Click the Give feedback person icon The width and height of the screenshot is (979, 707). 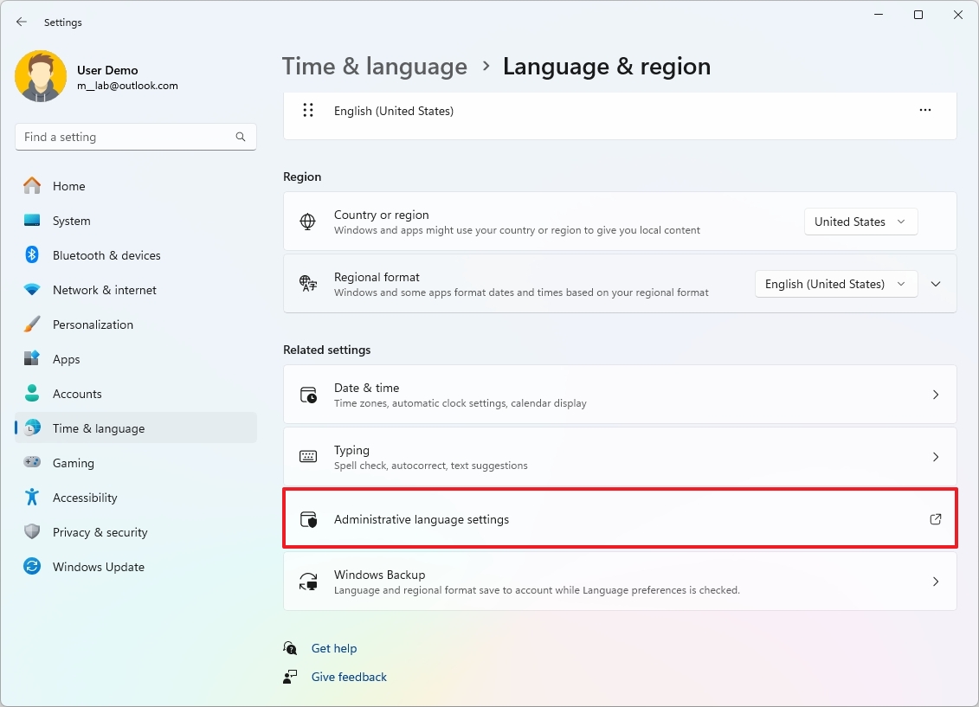coord(290,677)
